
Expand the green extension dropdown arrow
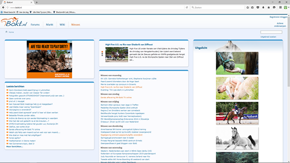pyautogui.click(x=289, y=7)
